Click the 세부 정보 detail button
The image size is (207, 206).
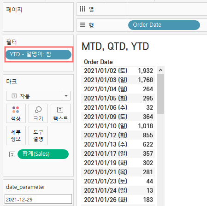coord(16,135)
